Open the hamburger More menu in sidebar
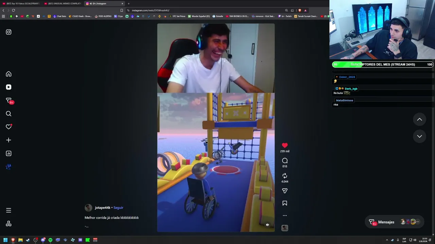Image resolution: width=435 pixels, height=244 pixels. click(x=8, y=210)
